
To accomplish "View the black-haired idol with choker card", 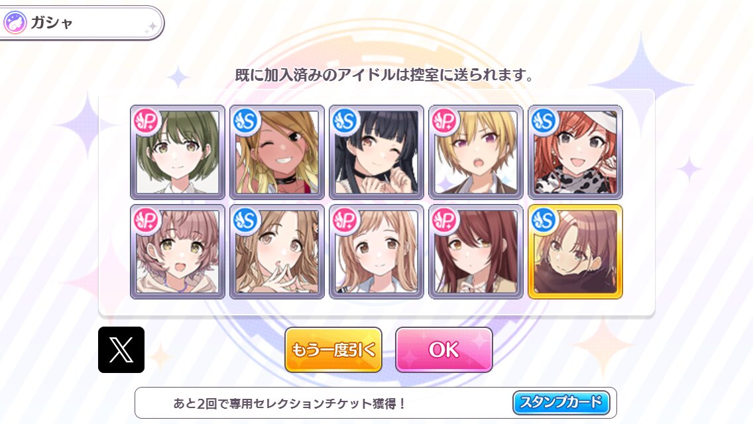I will coord(376,152).
